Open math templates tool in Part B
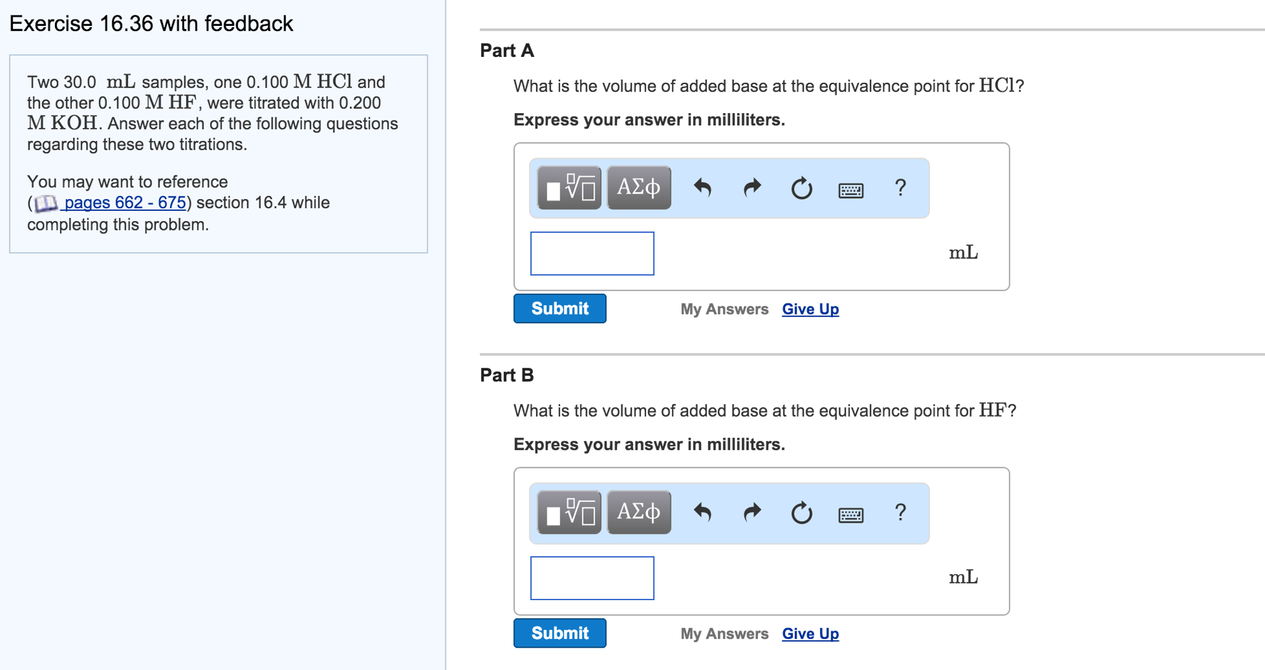The width and height of the screenshot is (1265, 670). [x=568, y=512]
